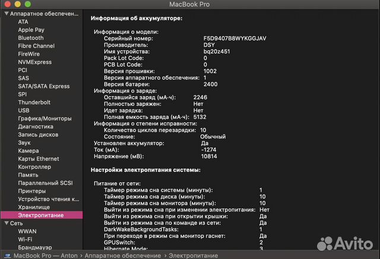
Task: Click battery version value 2400
Action: pos(210,84)
